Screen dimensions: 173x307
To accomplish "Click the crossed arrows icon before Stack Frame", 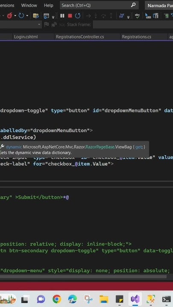I will (x=62, y=25).
